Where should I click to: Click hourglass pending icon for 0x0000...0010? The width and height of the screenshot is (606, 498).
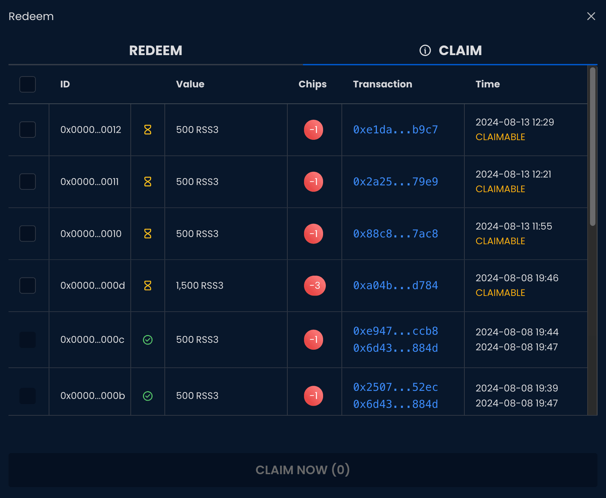click(148, 234)
